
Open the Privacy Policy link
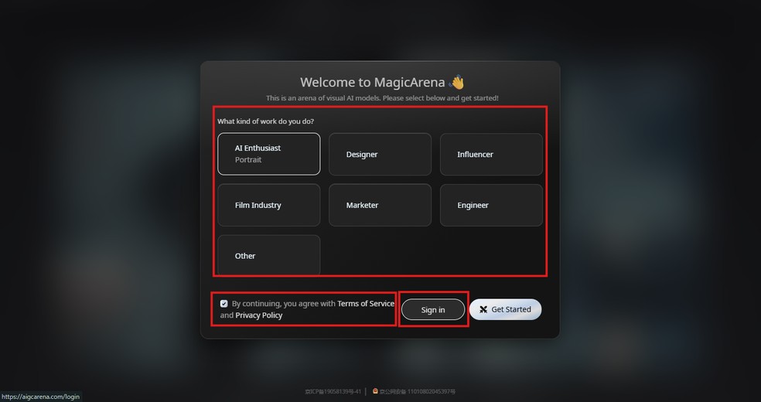pos(258,315)
